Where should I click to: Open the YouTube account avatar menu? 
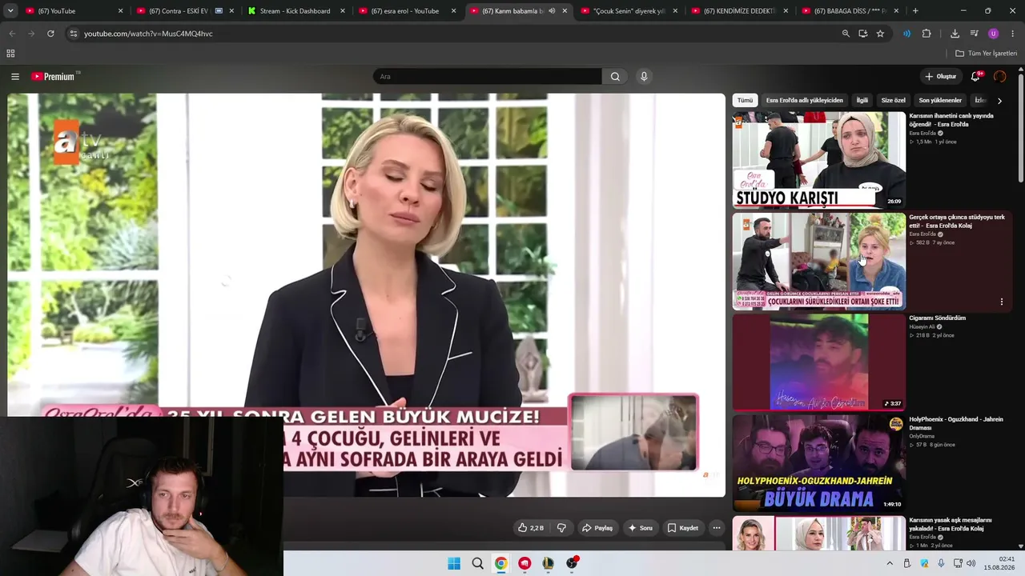coord(999,77)
